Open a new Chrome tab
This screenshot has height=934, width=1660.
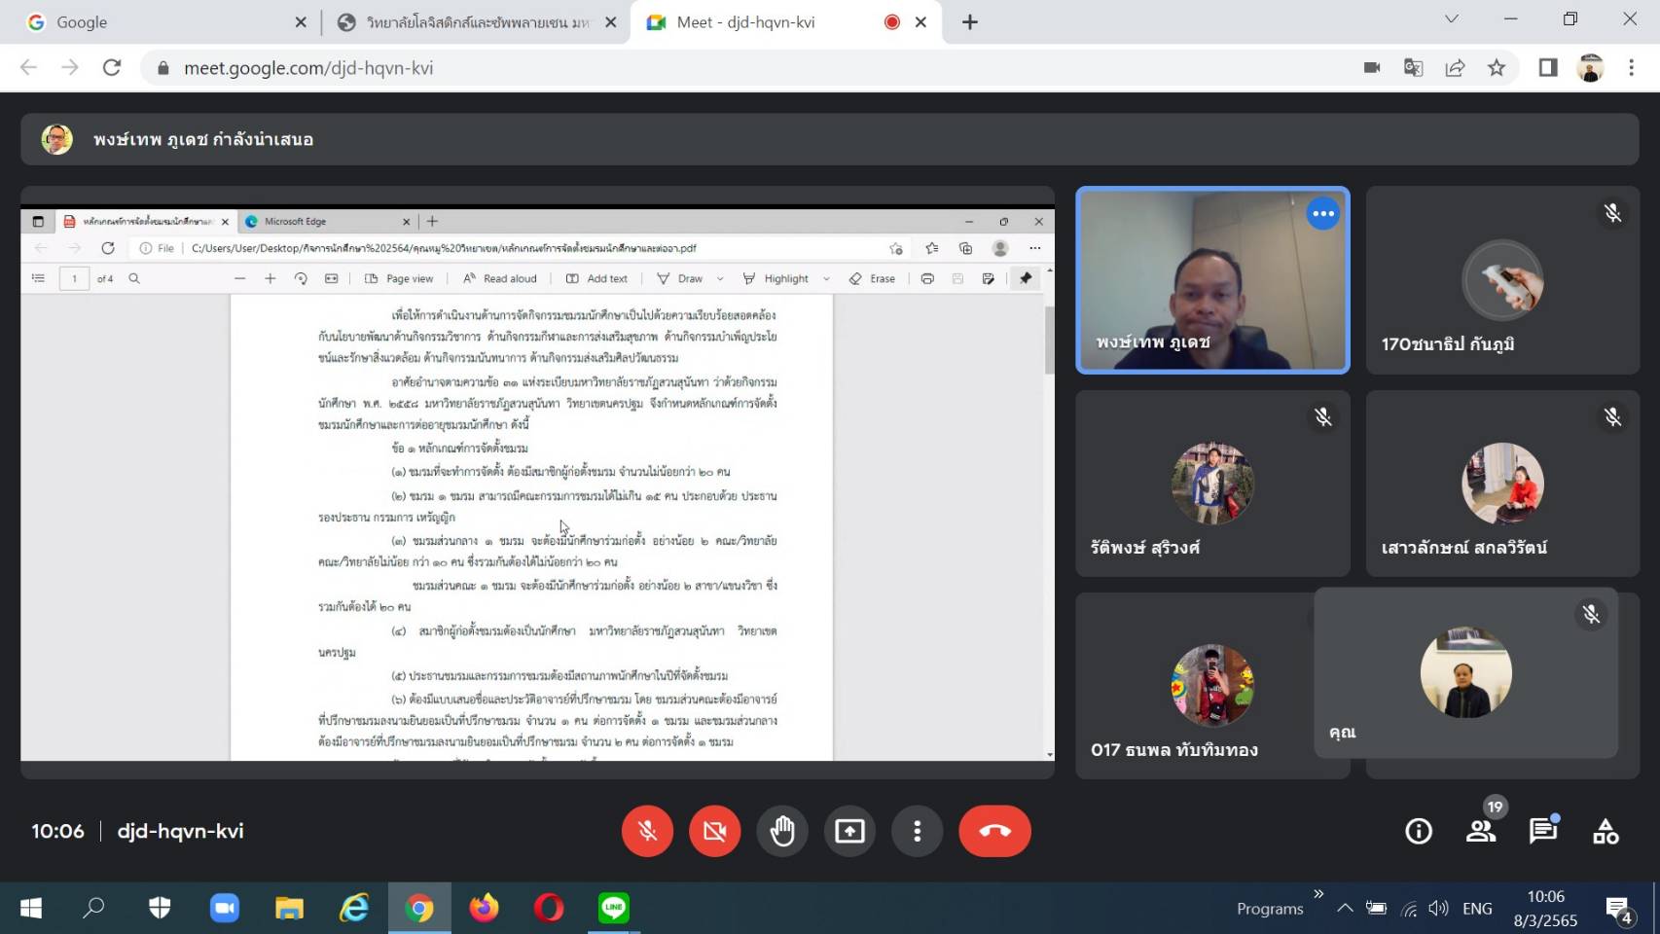click(970, 22)
